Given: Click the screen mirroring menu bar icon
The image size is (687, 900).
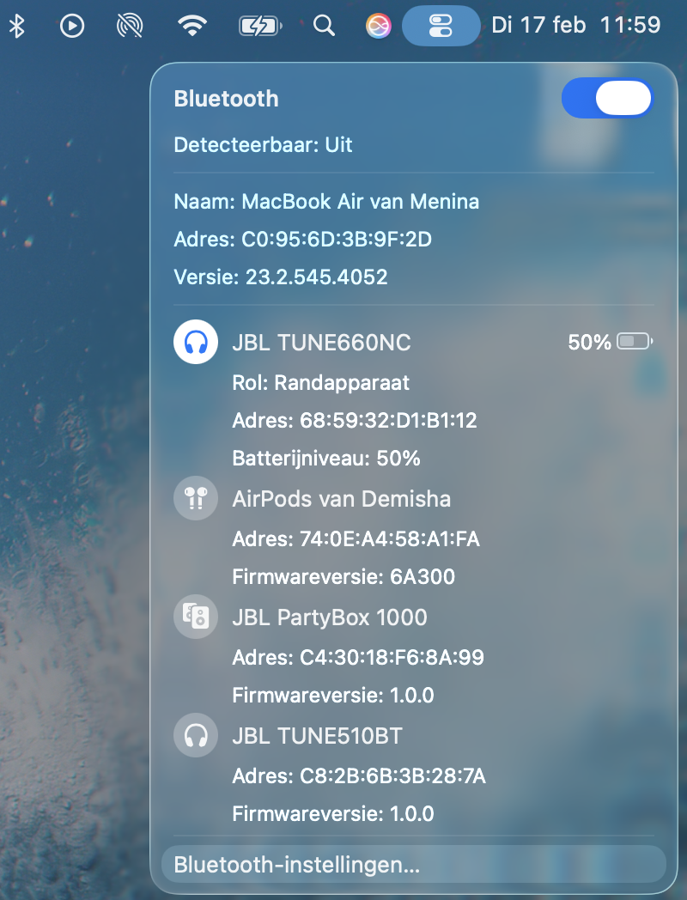Looking at the screenshot, I should click(129, 25).
